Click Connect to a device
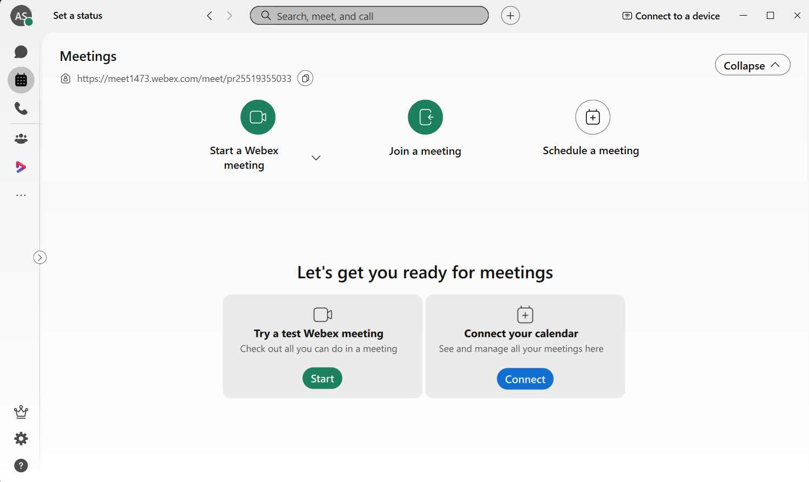Image resolution: width=809 pixels, height=482 pixels. tap(671, 16)
